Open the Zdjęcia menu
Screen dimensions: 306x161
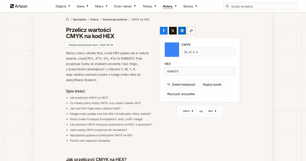click(63, 6)
